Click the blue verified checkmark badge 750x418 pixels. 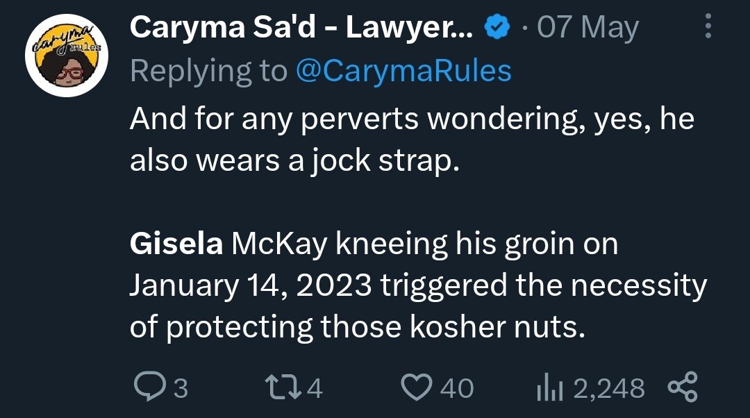(x=494, y=28)
